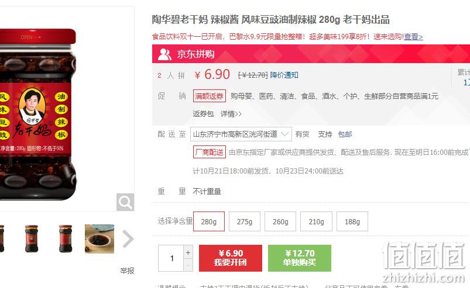Click the 降价通知 price alert link
This screenshot has width=470, height=288.
point(284,75)
